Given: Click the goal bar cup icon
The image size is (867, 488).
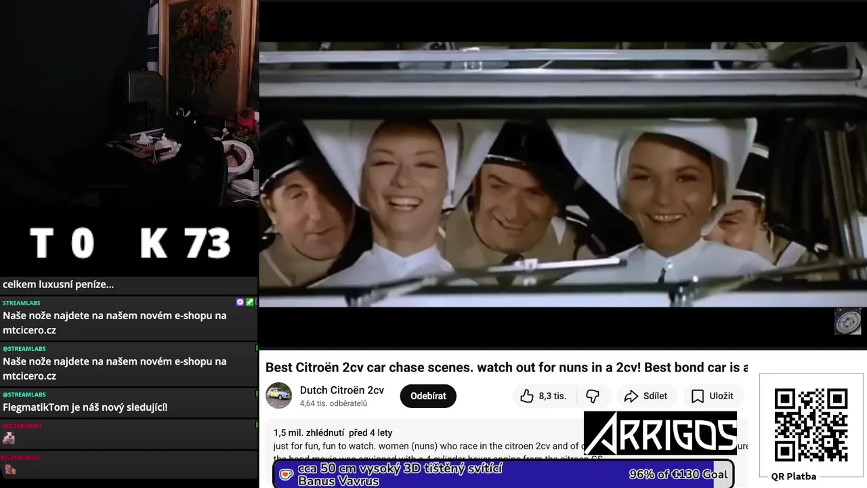Looking at the screenshot, I should [287, 474].
